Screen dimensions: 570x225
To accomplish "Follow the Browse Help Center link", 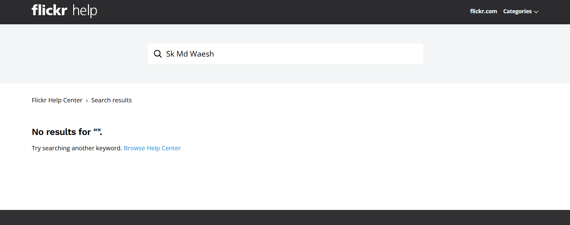I will [x=152, y=148].
